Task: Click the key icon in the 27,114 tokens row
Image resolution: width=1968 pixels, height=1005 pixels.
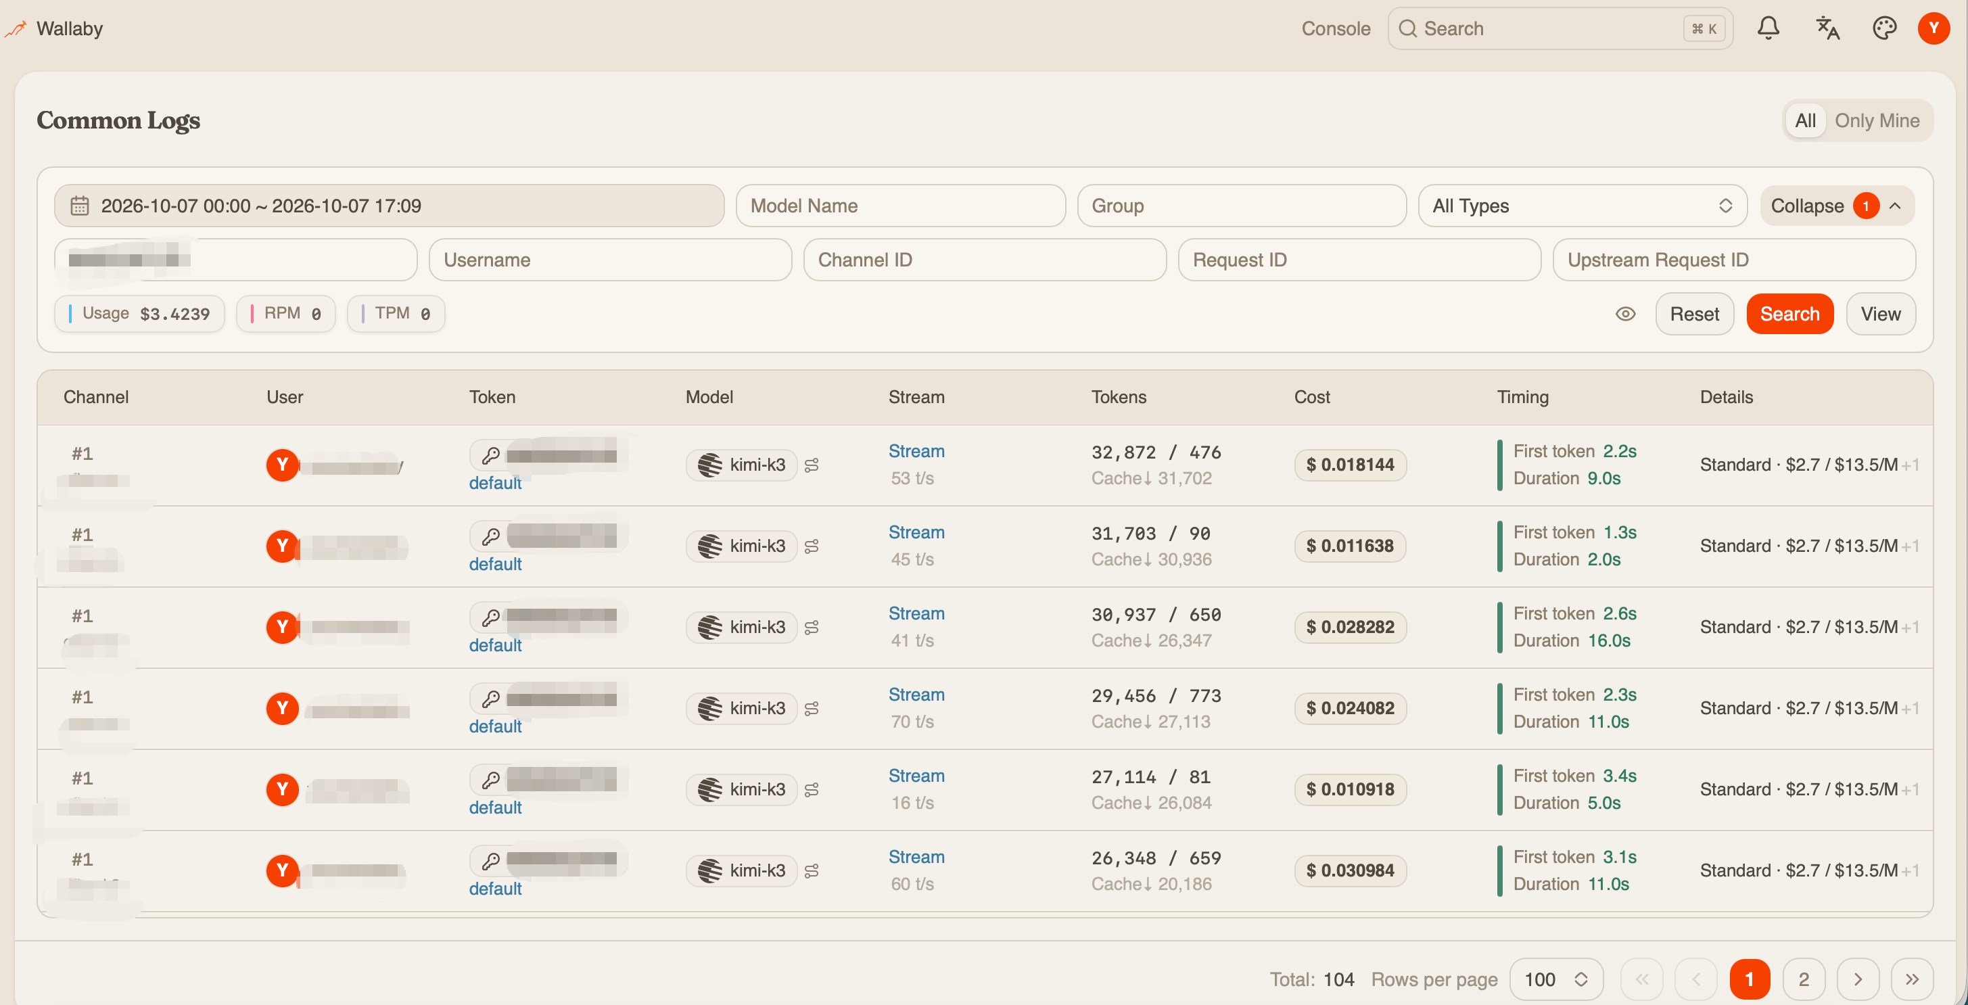Action: pyautogui.click(x=490, y=780)
